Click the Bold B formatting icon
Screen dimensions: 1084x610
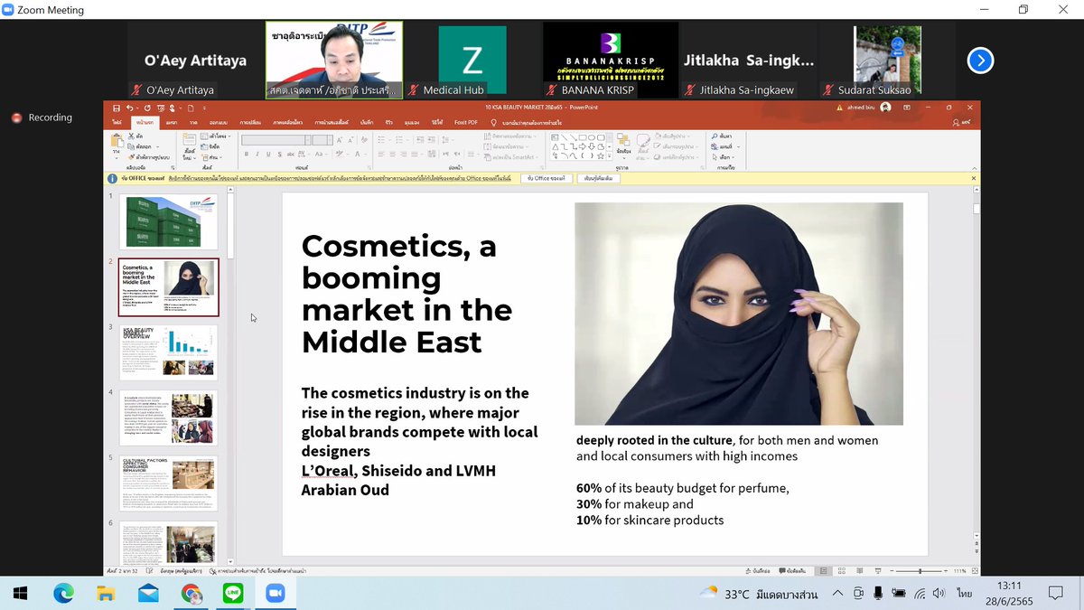tap(245, 155)
